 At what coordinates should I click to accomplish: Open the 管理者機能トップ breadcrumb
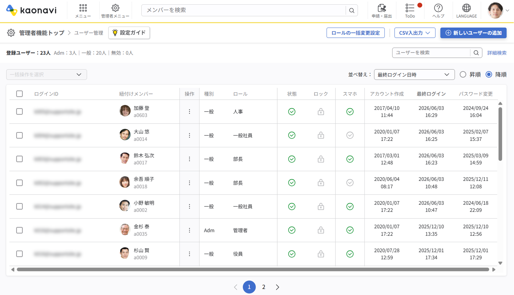pos(41,33)
